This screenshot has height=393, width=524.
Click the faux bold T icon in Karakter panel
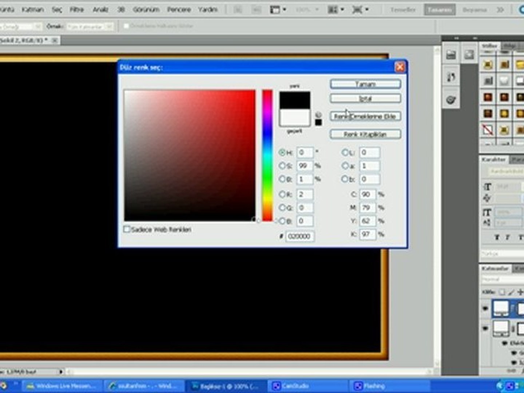click(497, 237)
